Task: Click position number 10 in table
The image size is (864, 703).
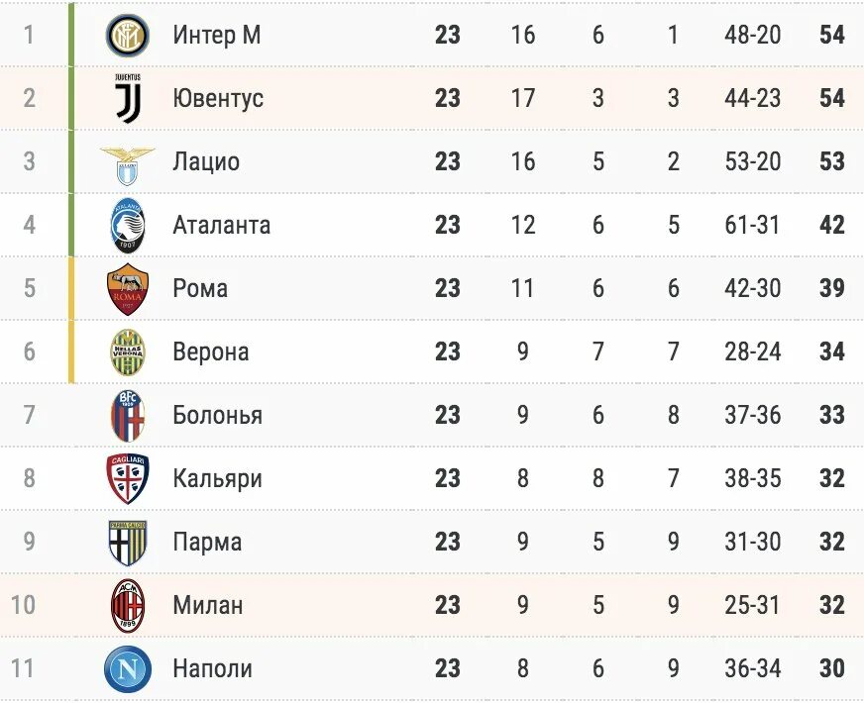Action: point(22,605)
